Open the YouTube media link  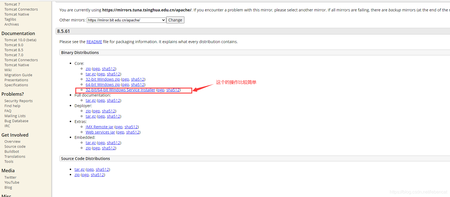click(12, 183)
